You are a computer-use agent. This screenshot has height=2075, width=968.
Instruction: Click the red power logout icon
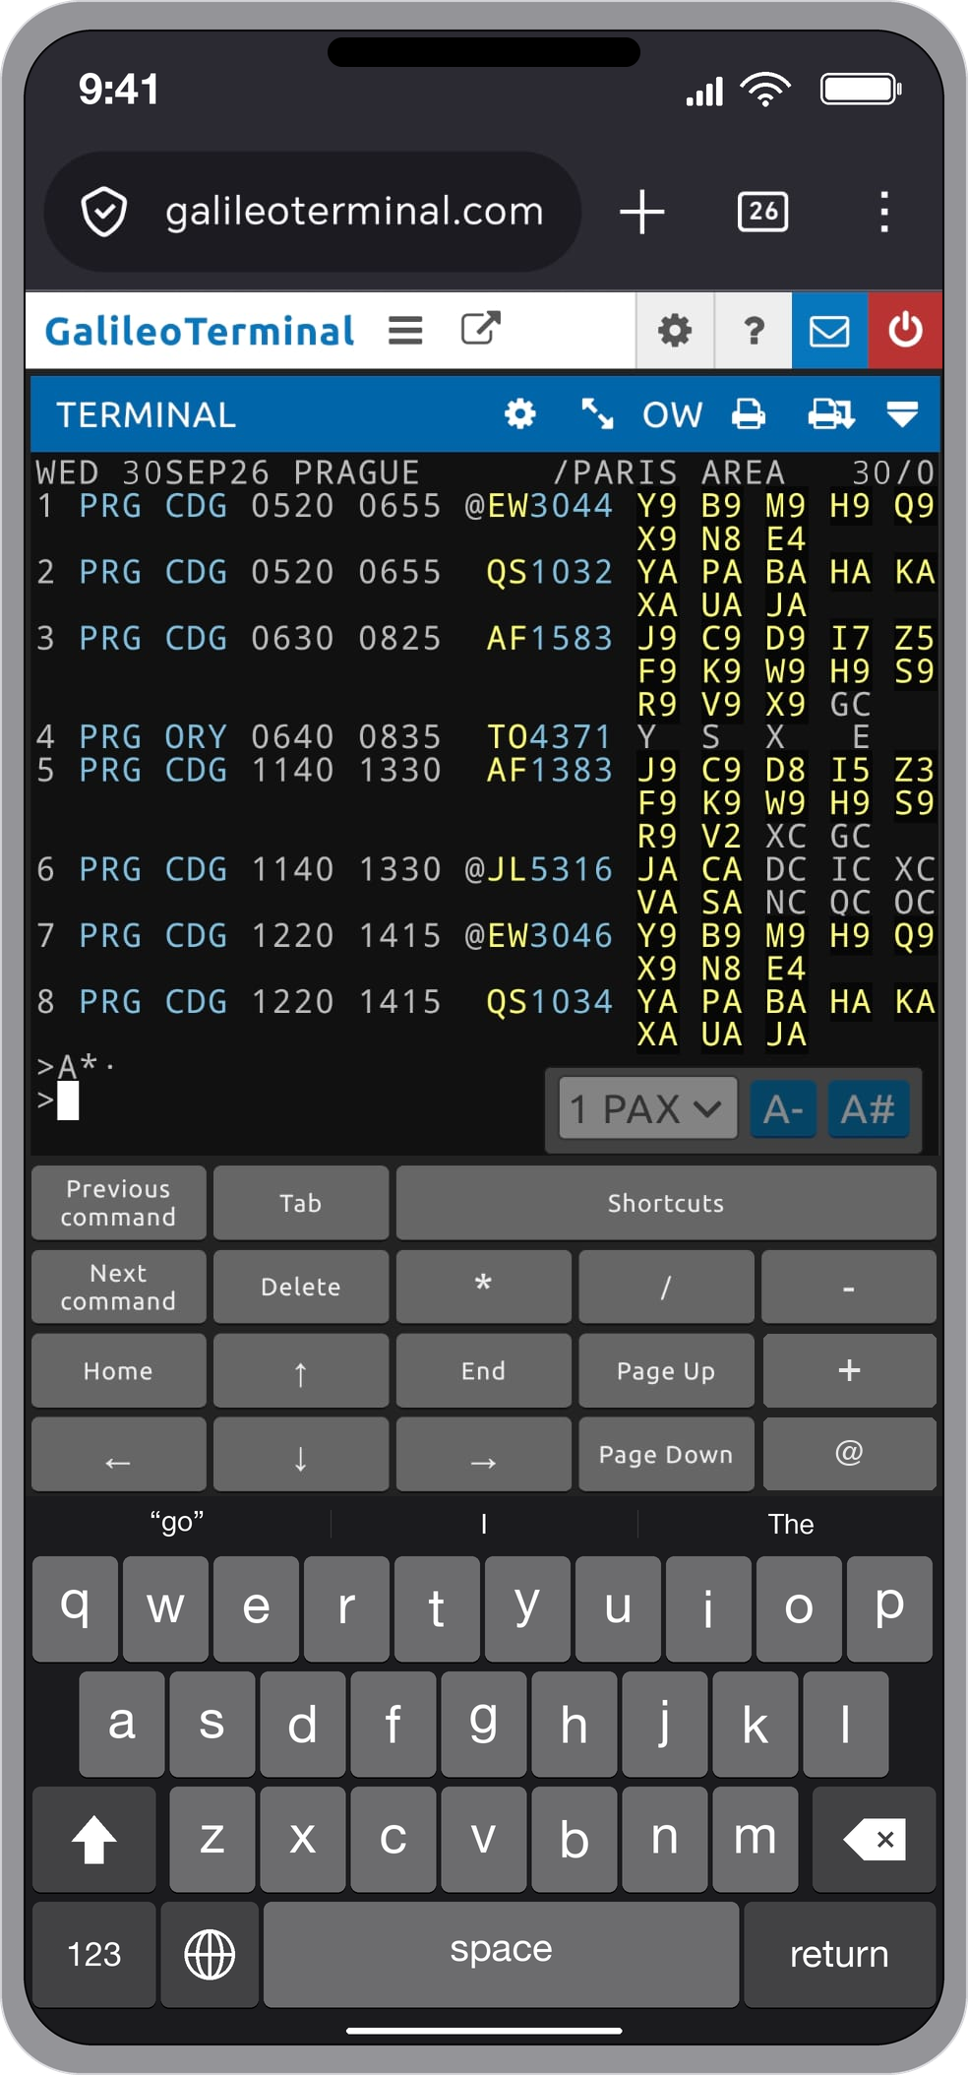tap(905, 331)
